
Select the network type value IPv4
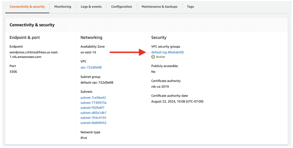click(x=84, y=138)
